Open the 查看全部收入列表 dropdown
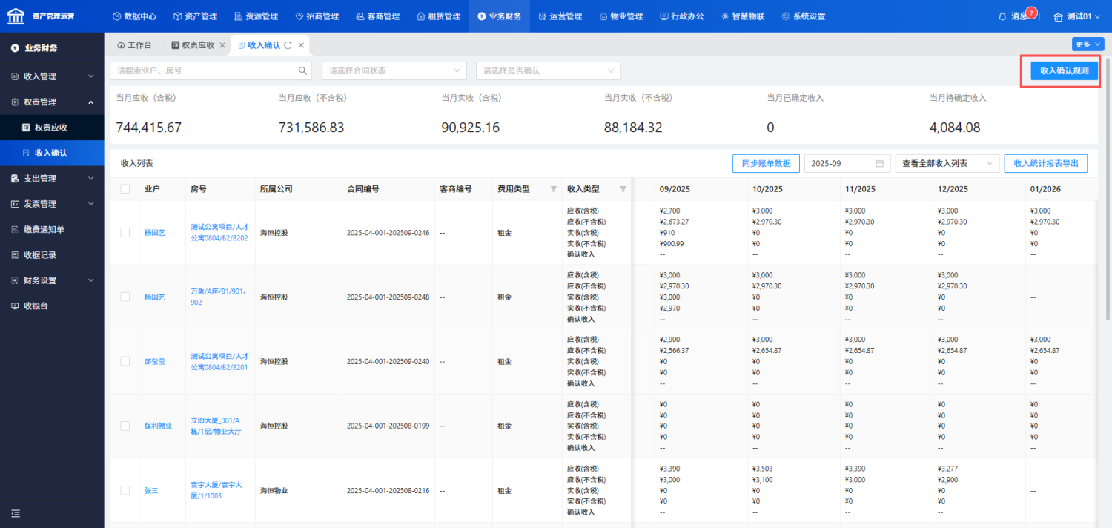Viewport: 1112px width, 528px height. 947,163
